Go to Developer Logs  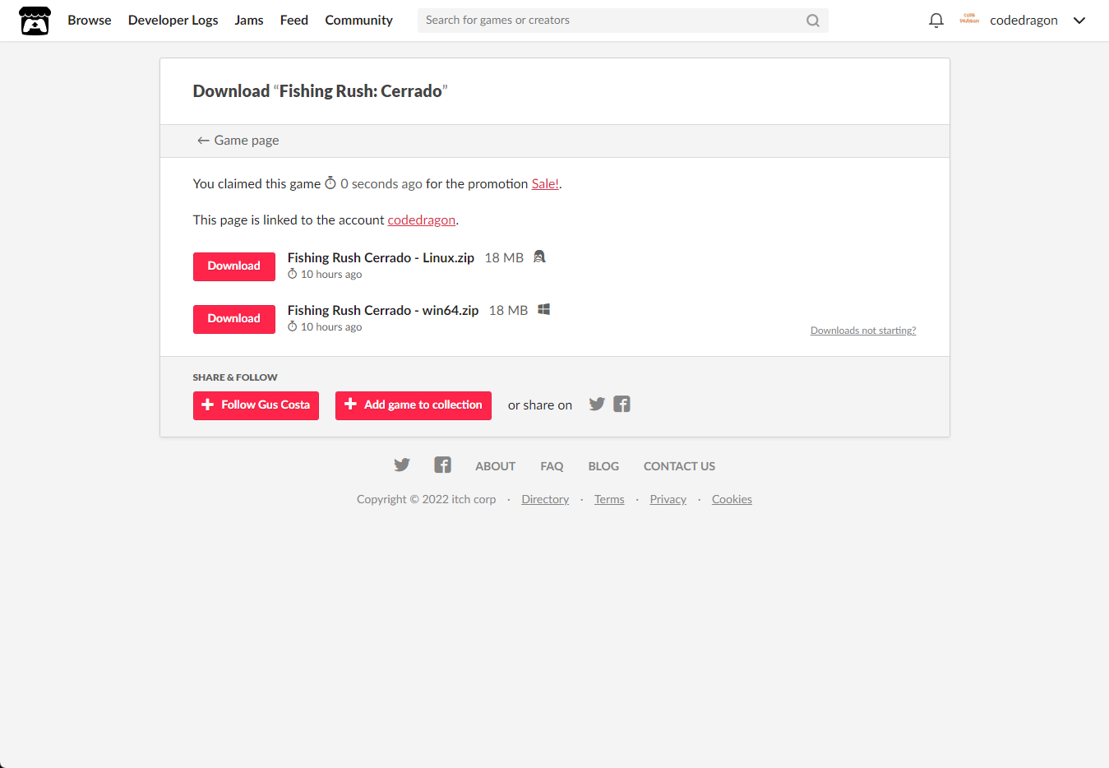tap(173, 20)
